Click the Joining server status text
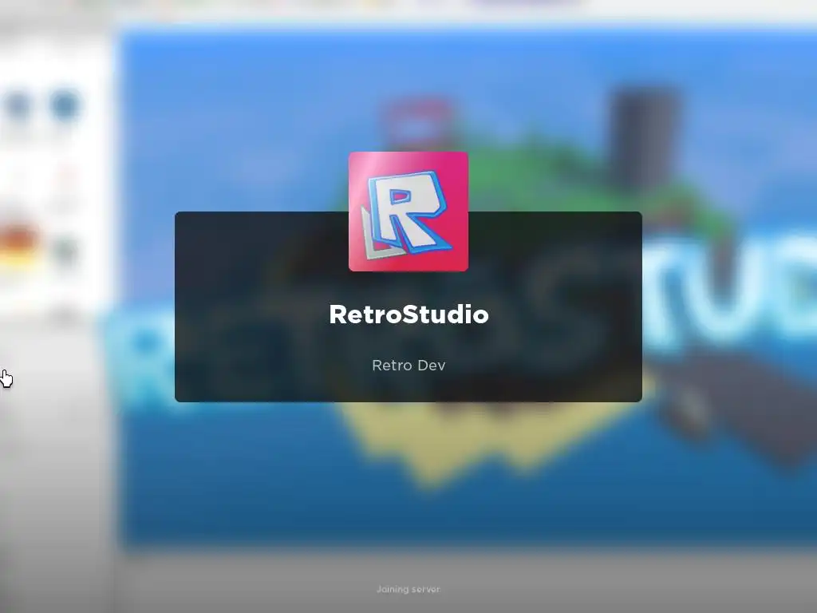The image size is (817, 613). pos(408,590)
